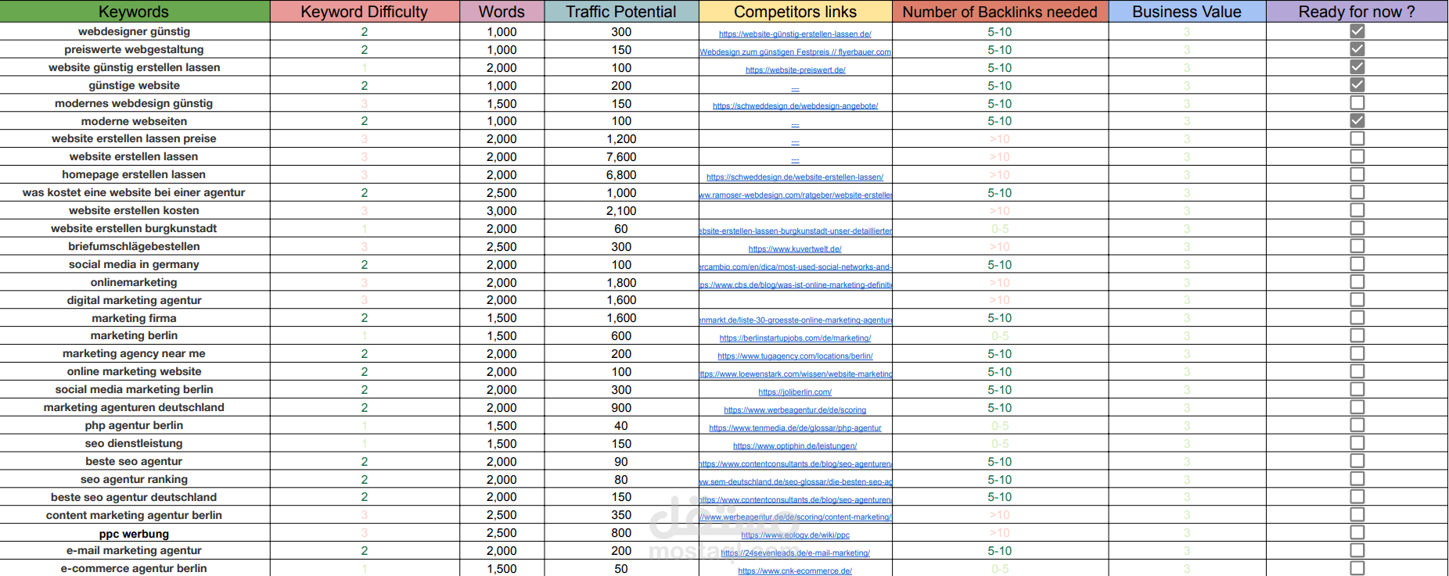Select Number of Backlinks needed header
1449x576 pixels.
pos(1000,12)
